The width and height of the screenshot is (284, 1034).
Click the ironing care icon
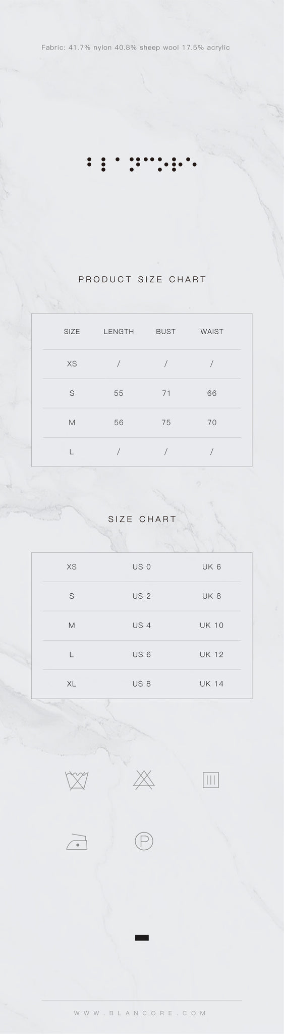(77, 842)
